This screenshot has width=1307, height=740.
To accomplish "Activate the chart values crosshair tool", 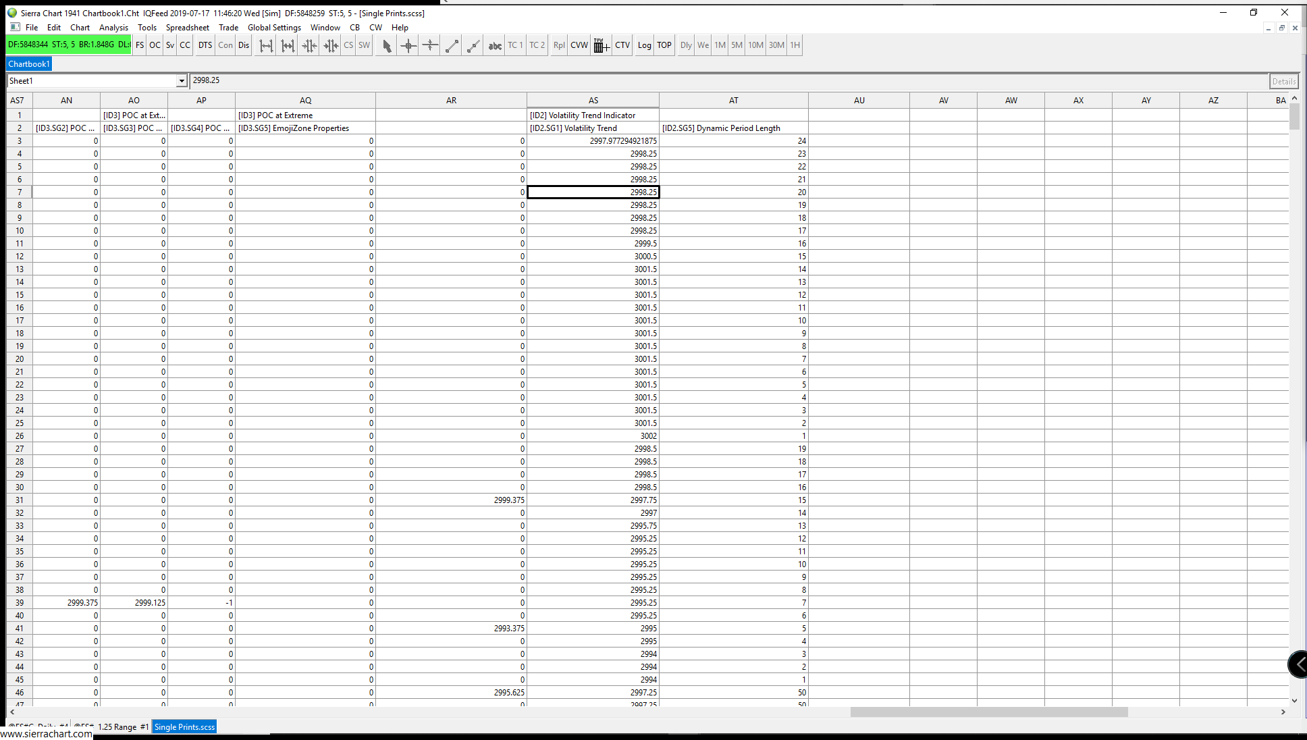I will [x=408, y=45].
